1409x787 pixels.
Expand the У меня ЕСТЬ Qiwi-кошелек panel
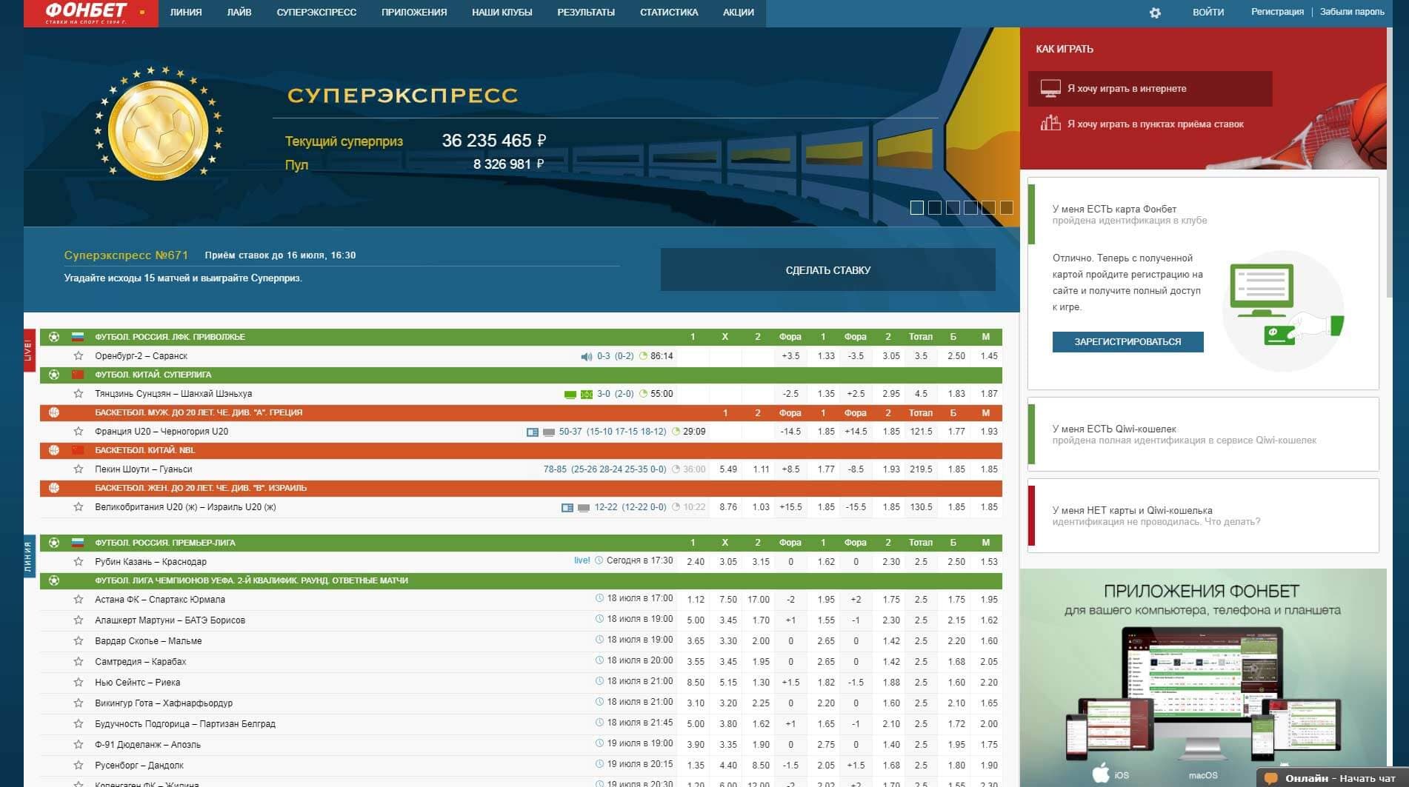(x=1203, y=435)
